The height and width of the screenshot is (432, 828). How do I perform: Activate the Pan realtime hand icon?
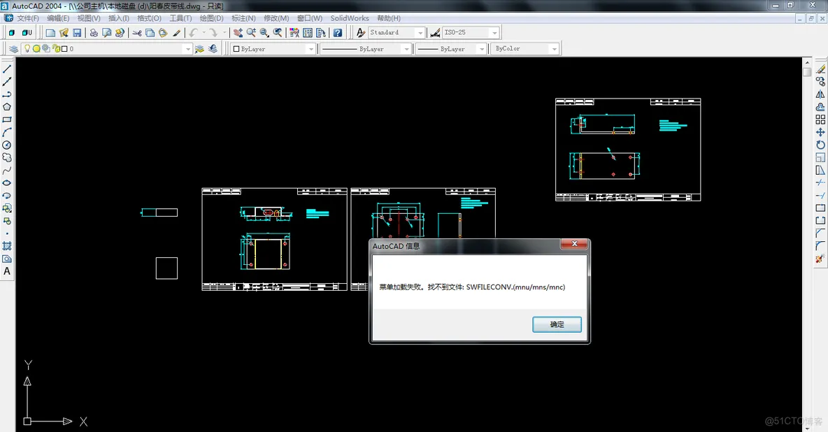pyautogui.click(x=238, y=33)
